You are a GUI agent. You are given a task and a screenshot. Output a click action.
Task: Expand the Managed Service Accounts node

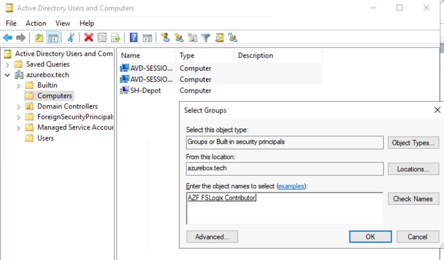pyautogui.click(x=18, y=128)
